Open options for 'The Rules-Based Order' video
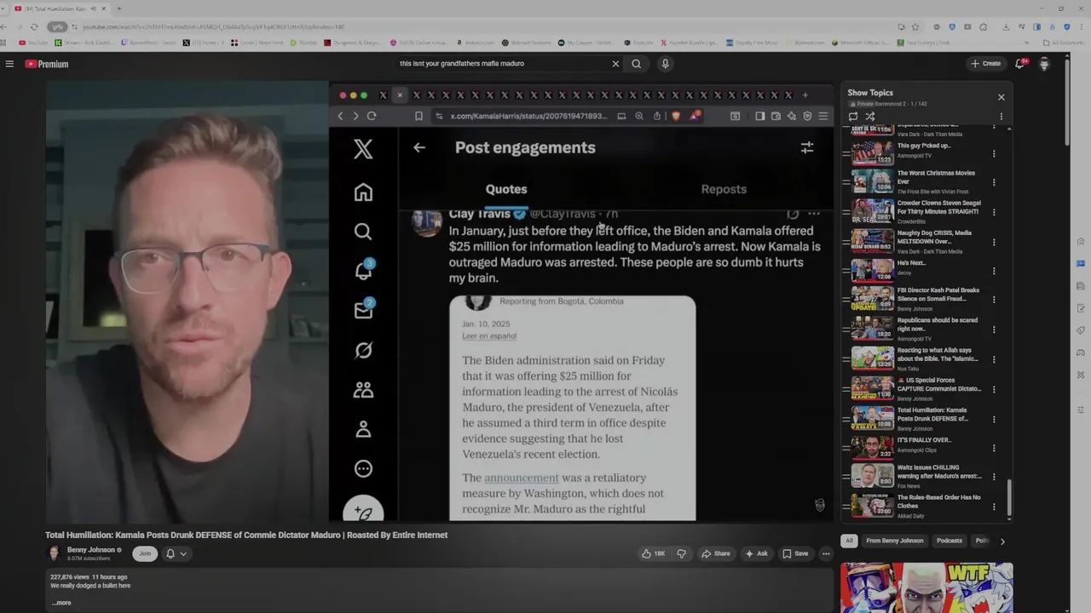 994,507
